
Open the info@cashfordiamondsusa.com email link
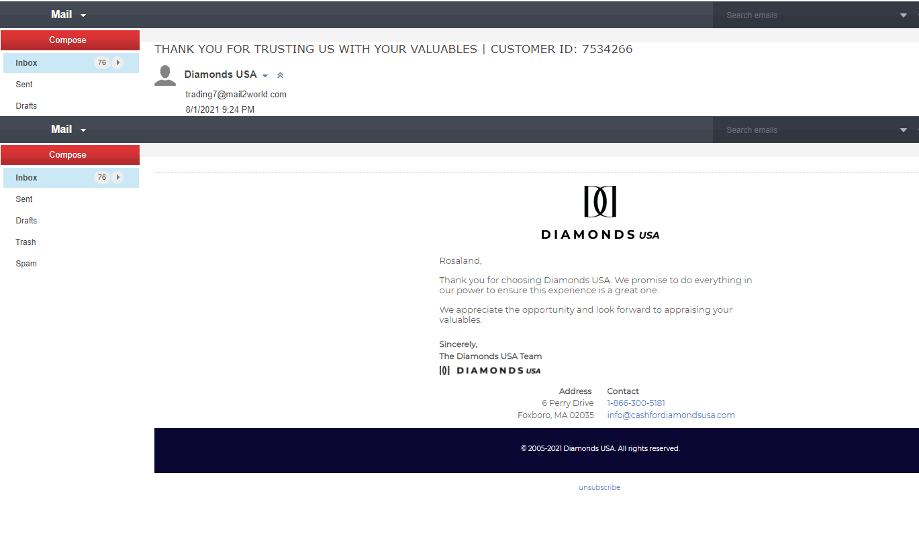pos(671,415)
